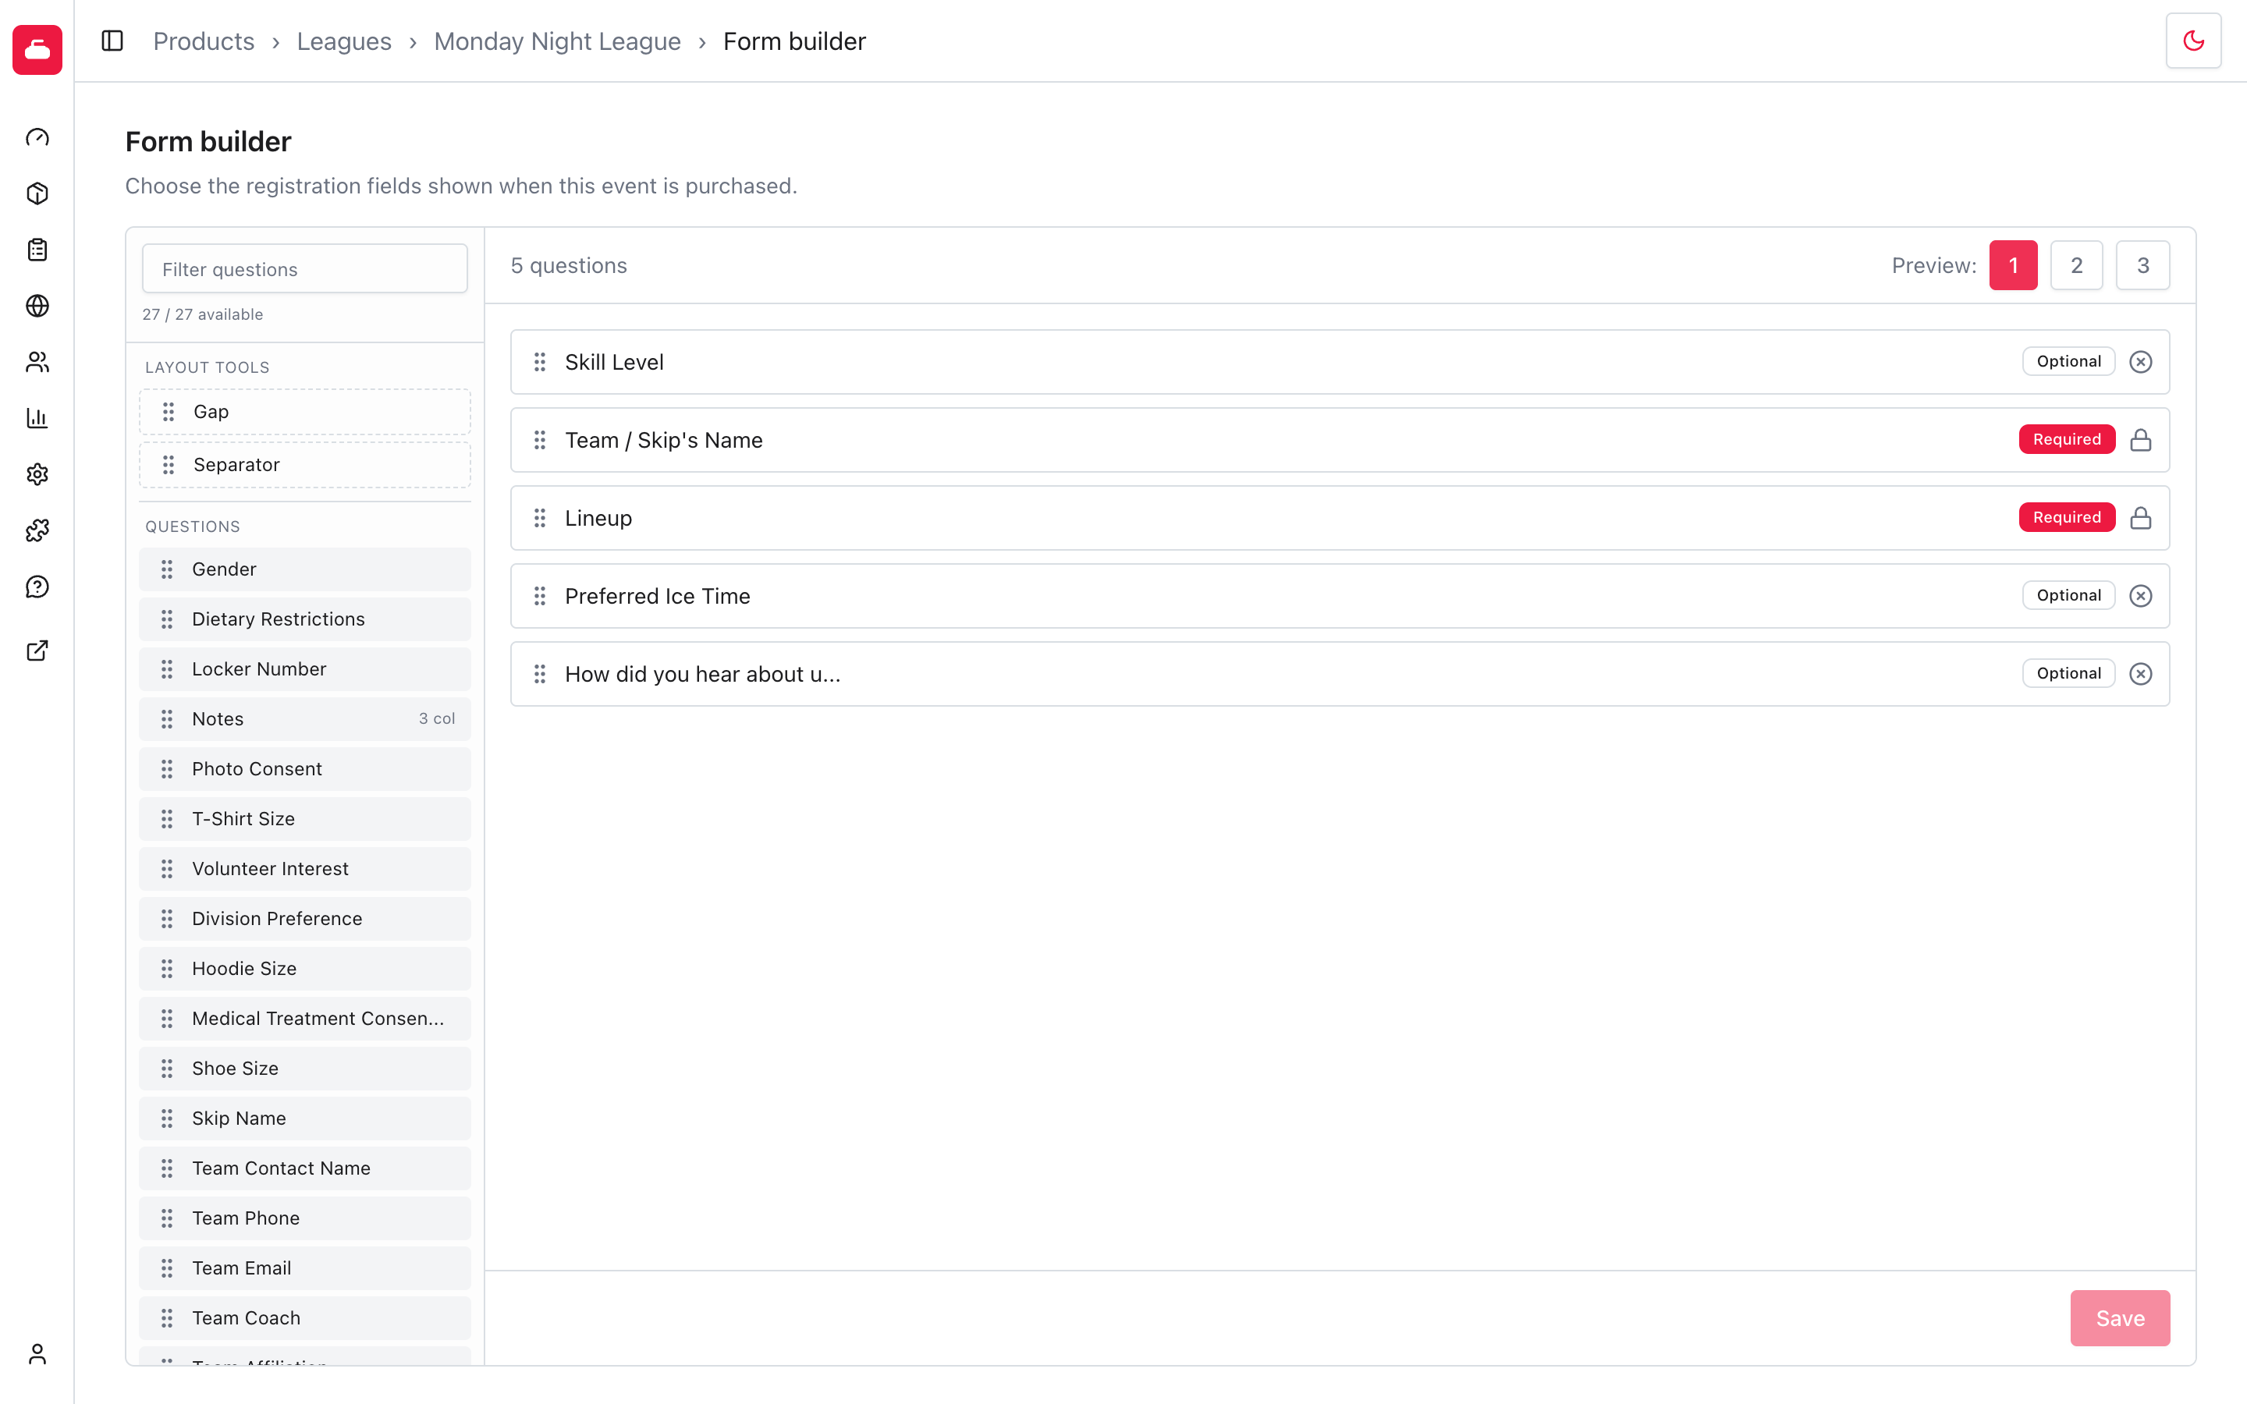The width and height of the screenshot is (2247, 1404).
Task: Click the Save button
Action: (x=2120, y=1317)
